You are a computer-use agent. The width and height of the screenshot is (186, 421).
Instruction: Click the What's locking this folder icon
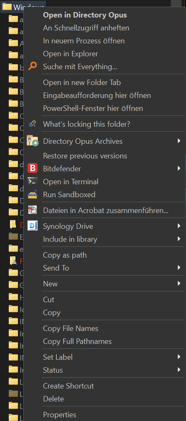tap(33, 124)
